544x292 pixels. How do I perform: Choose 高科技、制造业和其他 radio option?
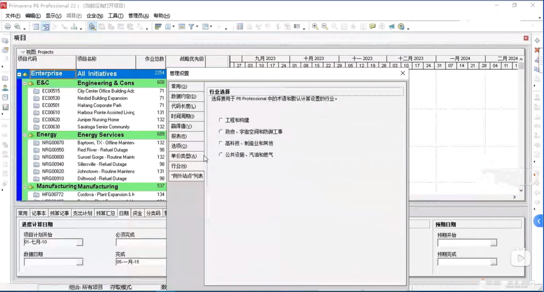221,143
